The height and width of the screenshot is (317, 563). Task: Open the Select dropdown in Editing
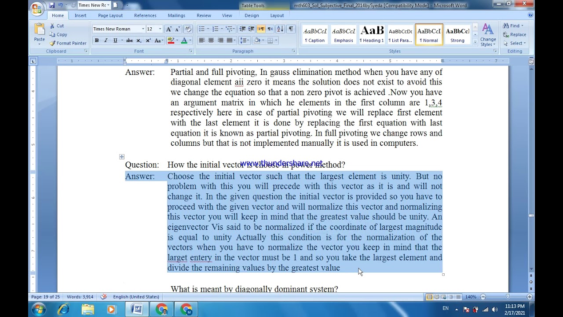point(515,43)
